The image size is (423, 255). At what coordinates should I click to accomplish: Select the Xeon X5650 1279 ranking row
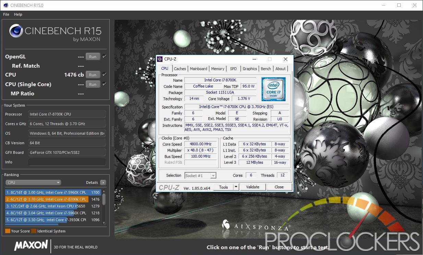53,206
